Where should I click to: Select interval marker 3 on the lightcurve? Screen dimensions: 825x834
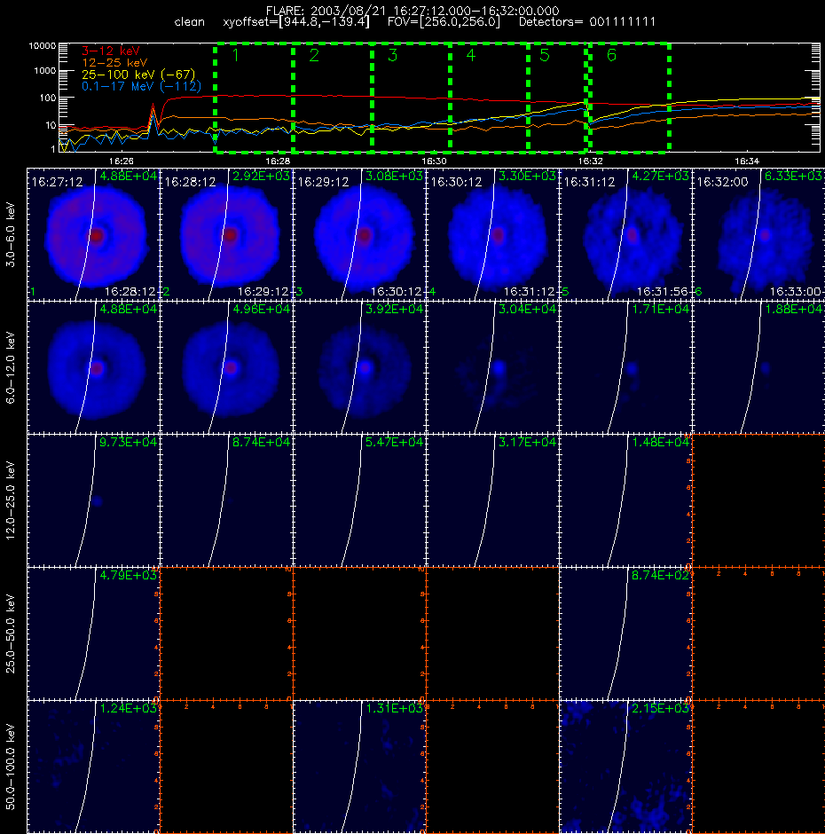pos(393,55)
